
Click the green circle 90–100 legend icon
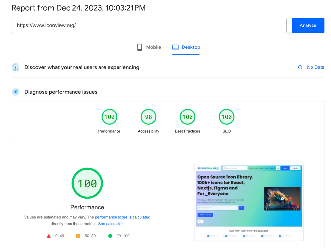[x=110, y=236]
